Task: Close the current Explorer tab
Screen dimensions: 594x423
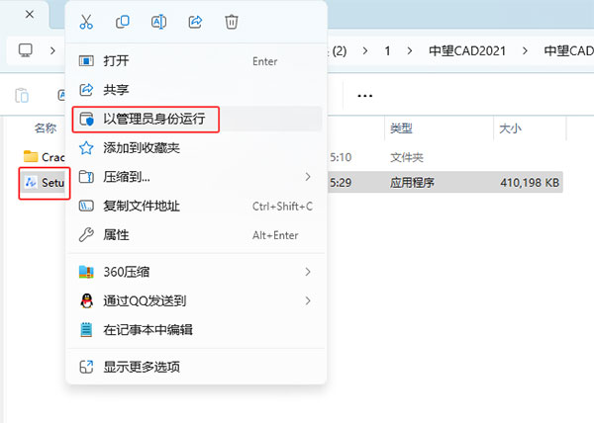Action: pyautogui.click(x=30, y=15)
